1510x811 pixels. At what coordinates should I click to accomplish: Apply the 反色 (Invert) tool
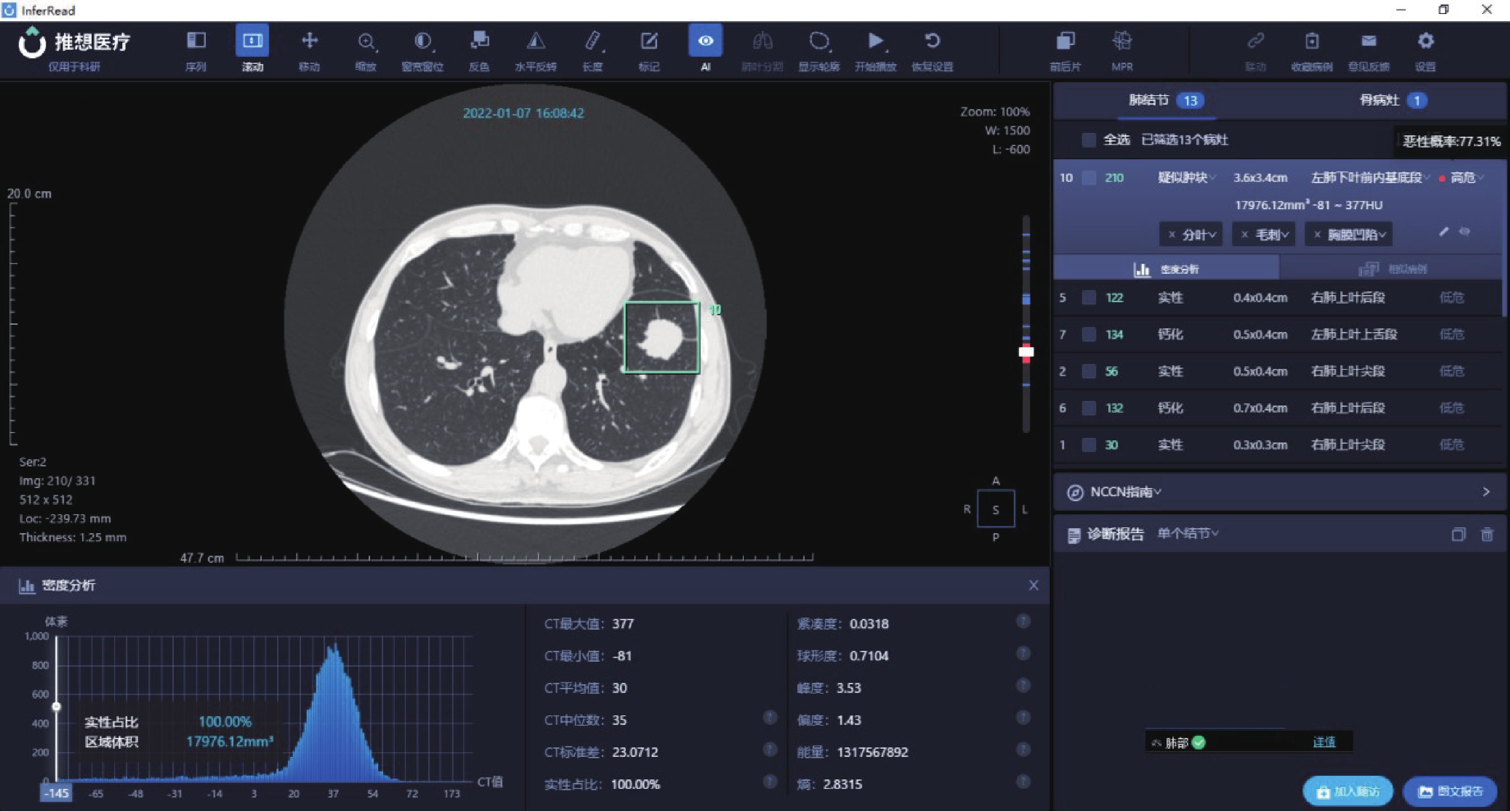[479, 51]
